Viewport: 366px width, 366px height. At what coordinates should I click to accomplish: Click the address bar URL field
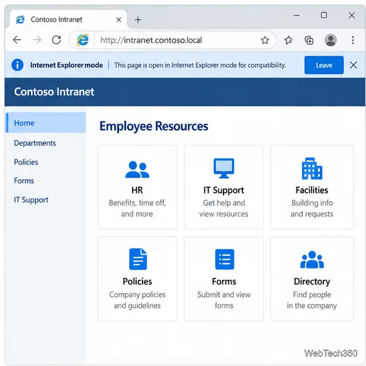(173, 40)
